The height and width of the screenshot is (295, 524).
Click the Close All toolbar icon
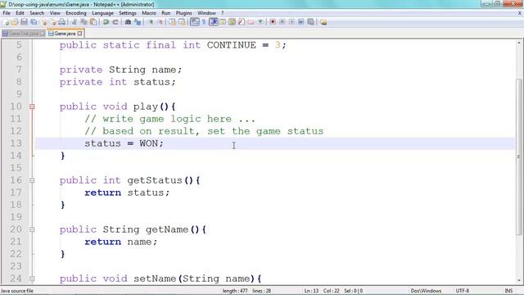click(x=53, y=22)
